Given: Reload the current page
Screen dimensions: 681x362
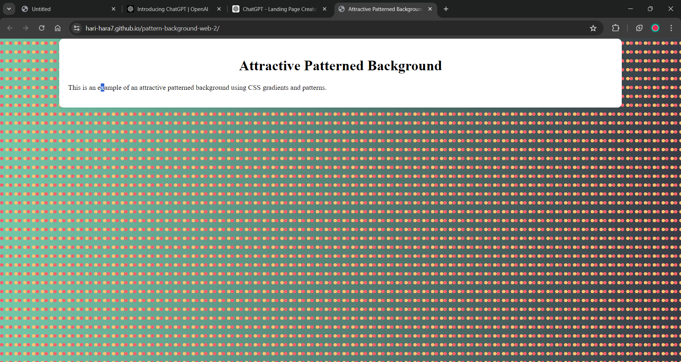Looking at the screenshot, I should pyautogui.click(x=41, y=28).
